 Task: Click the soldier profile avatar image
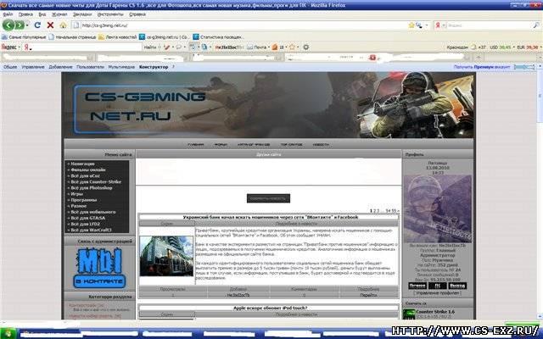[438, 208]
